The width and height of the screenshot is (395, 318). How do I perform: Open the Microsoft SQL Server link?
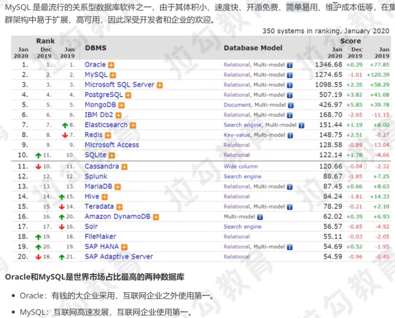[x=119, y=85]
